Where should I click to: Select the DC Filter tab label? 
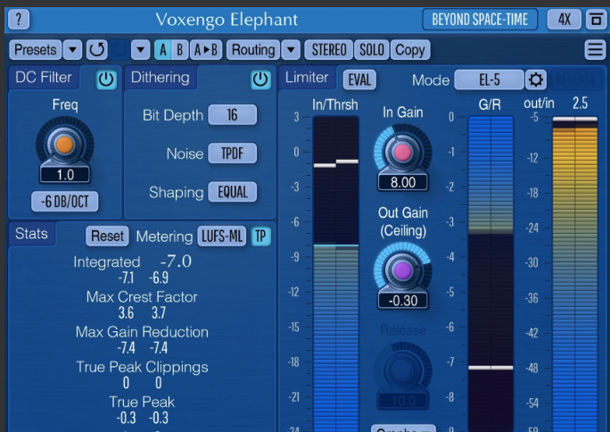pos(43,77)
